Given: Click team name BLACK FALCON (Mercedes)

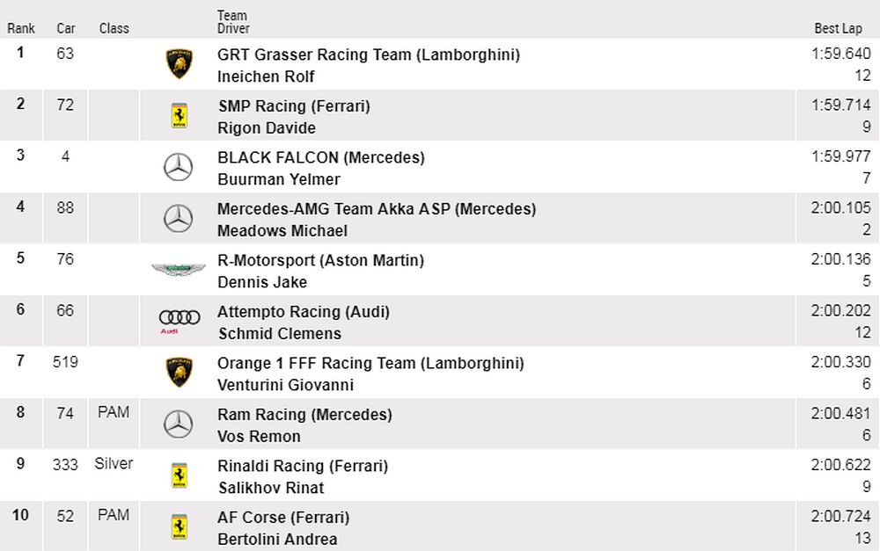Looking at the screenshot, I should coord(321,158).
